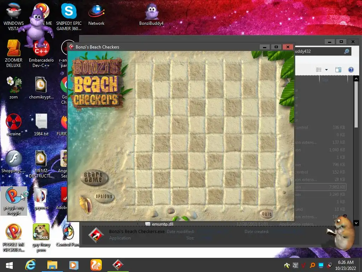Select the Embarcadero Dev-C++ icon
The height and width of the screenshot is (272, 362).
pyautogui.click(x=41, y=54)
